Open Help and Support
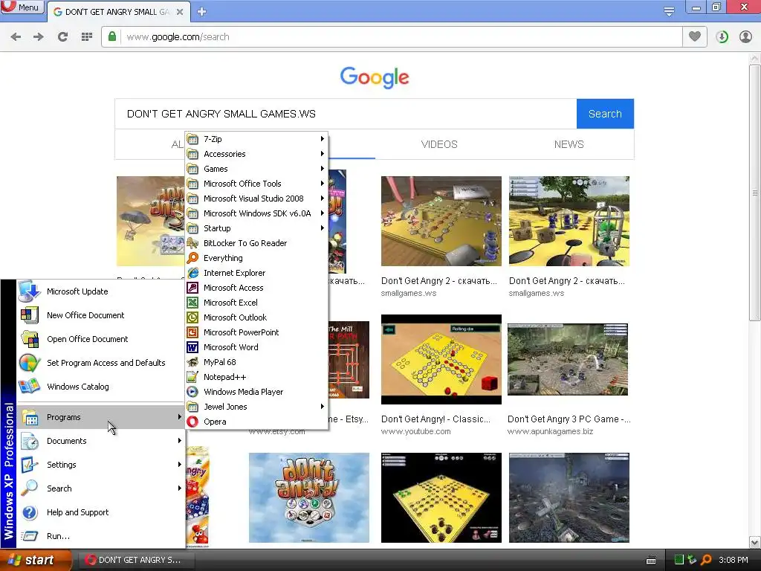This screenshot has height=571, width=761. click(100, 512)
